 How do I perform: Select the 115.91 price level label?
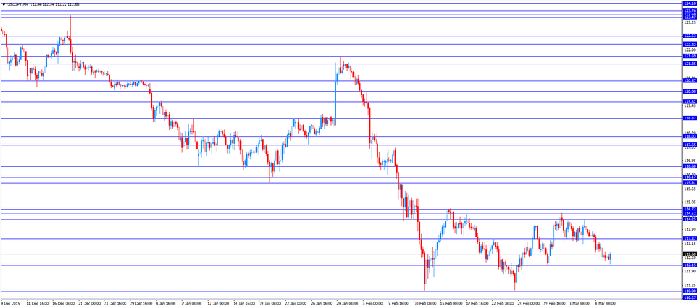[690, 183]
